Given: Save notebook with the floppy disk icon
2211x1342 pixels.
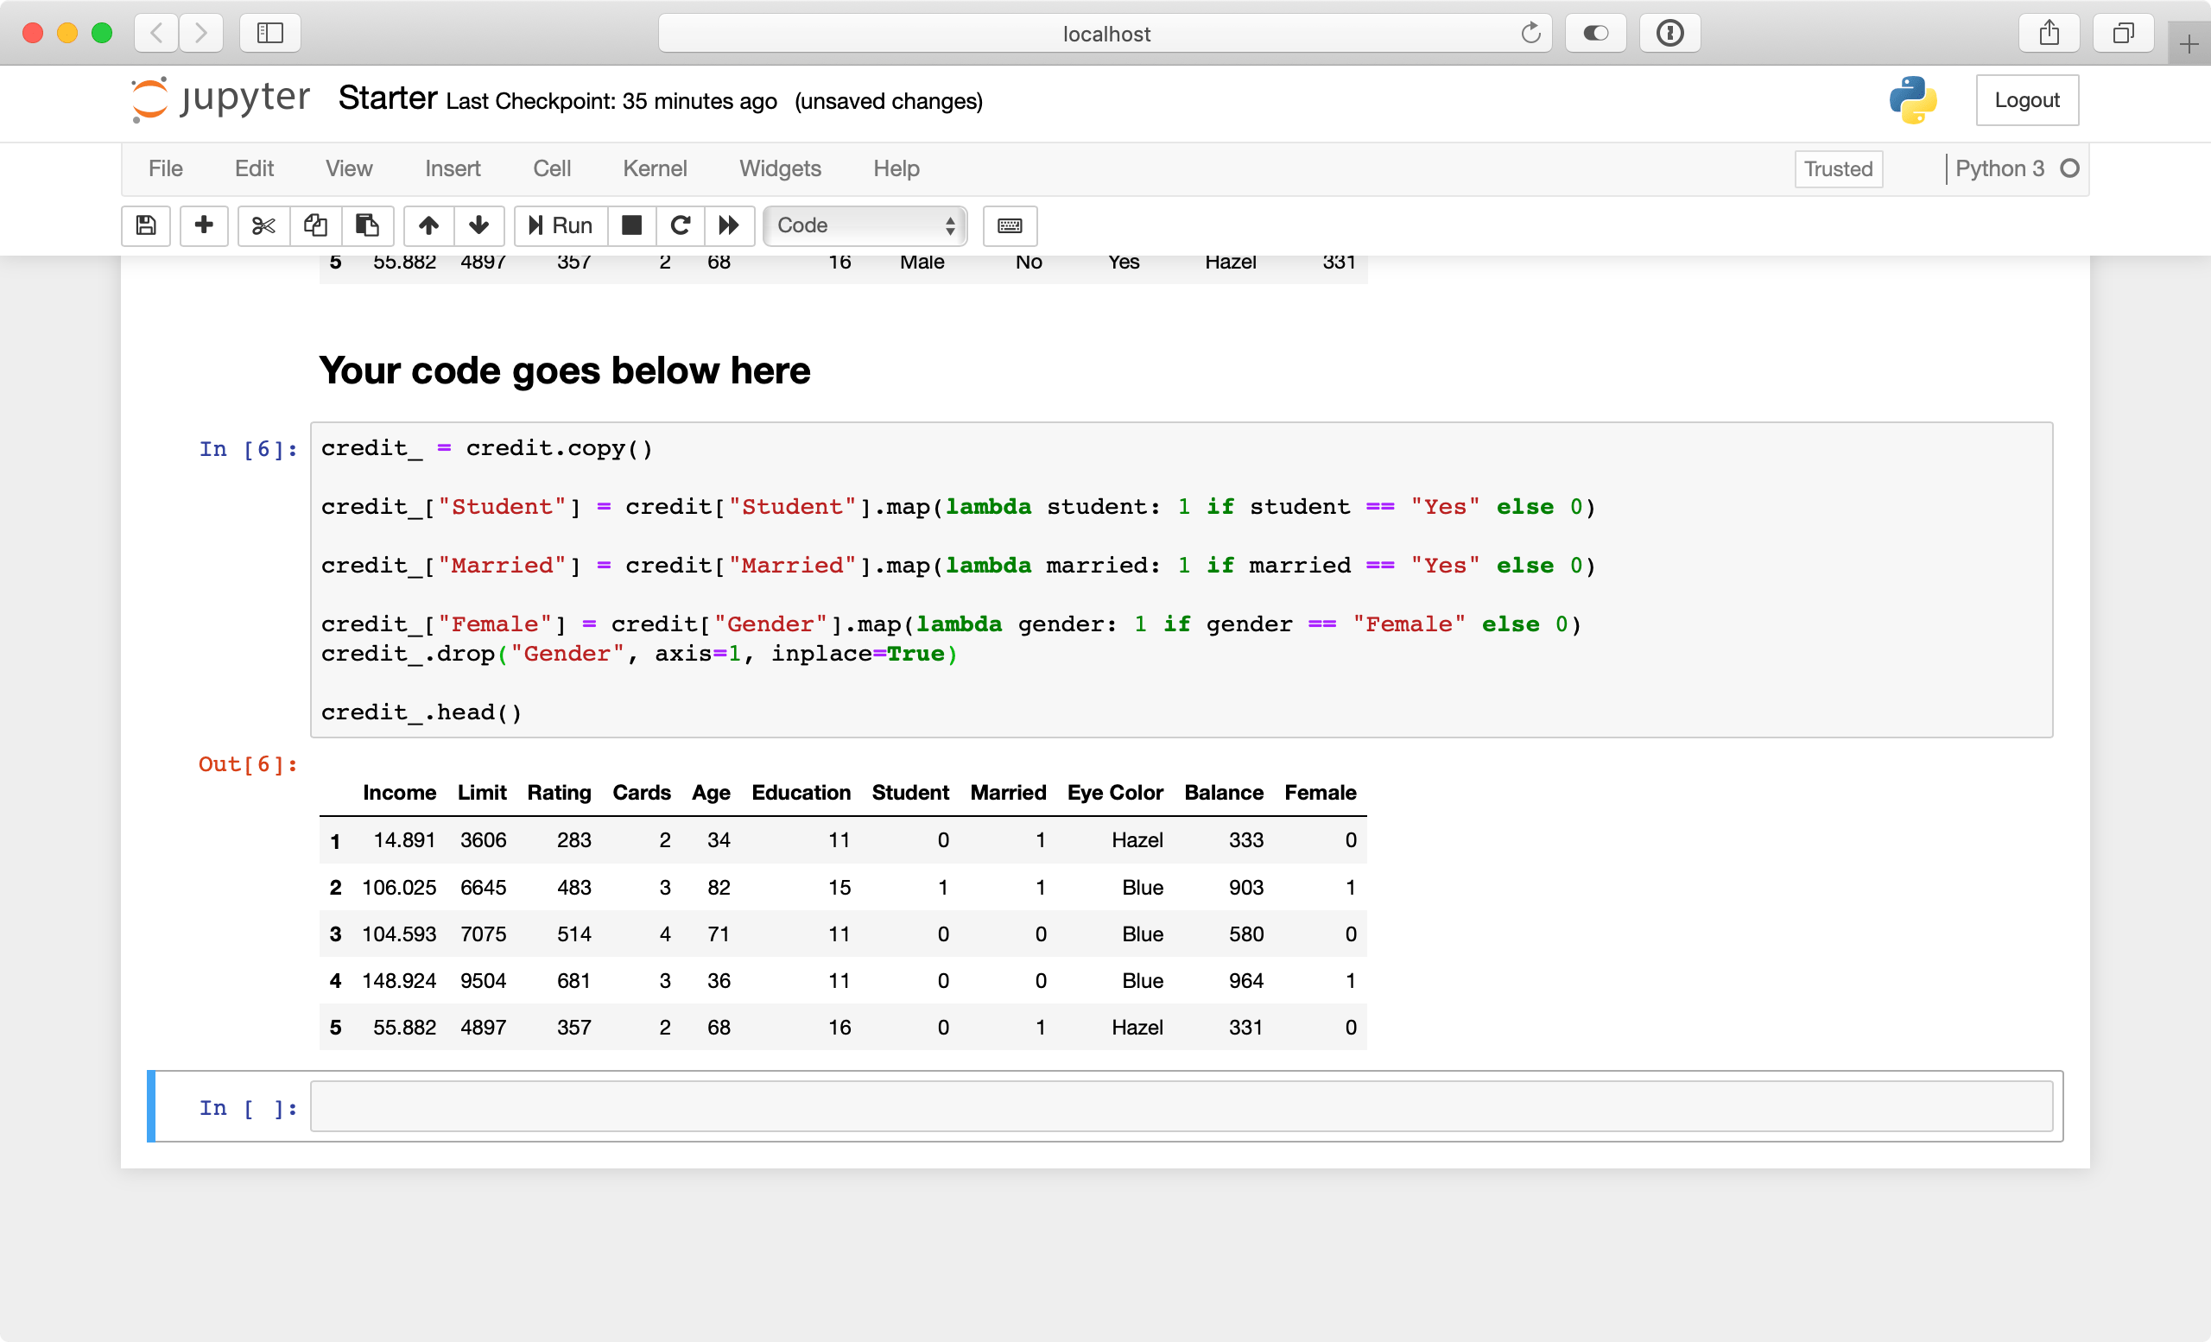Looking at the screenshot, I should [x=145, y=225].
